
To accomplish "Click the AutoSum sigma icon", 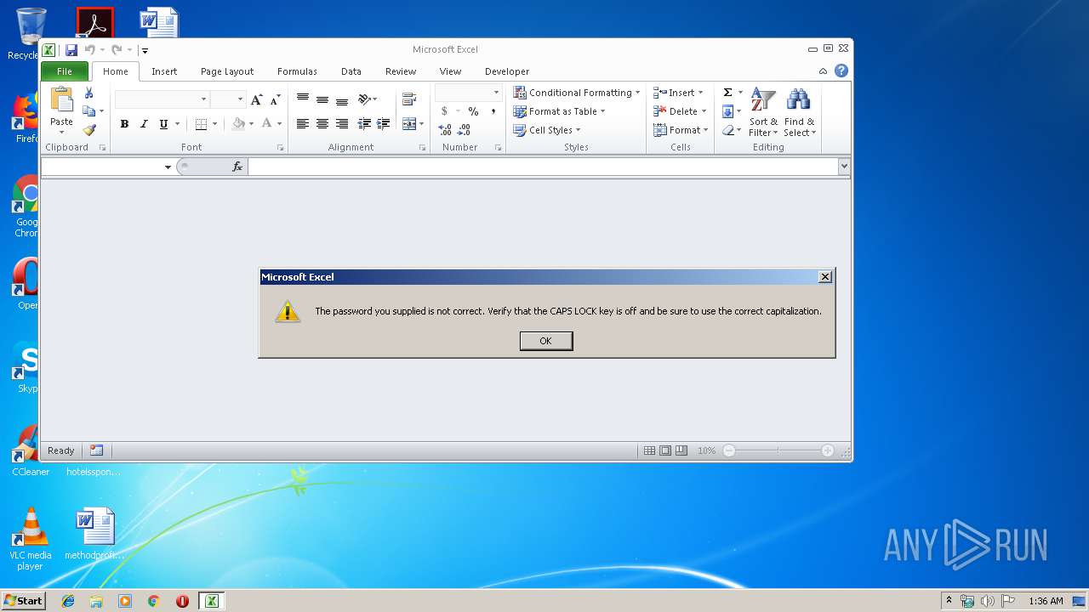I will tap(728, 93).
